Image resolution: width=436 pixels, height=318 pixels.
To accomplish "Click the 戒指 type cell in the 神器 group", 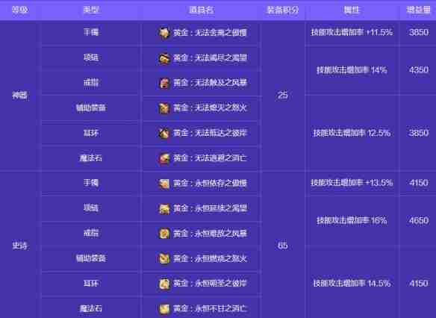I will [91, 83].
